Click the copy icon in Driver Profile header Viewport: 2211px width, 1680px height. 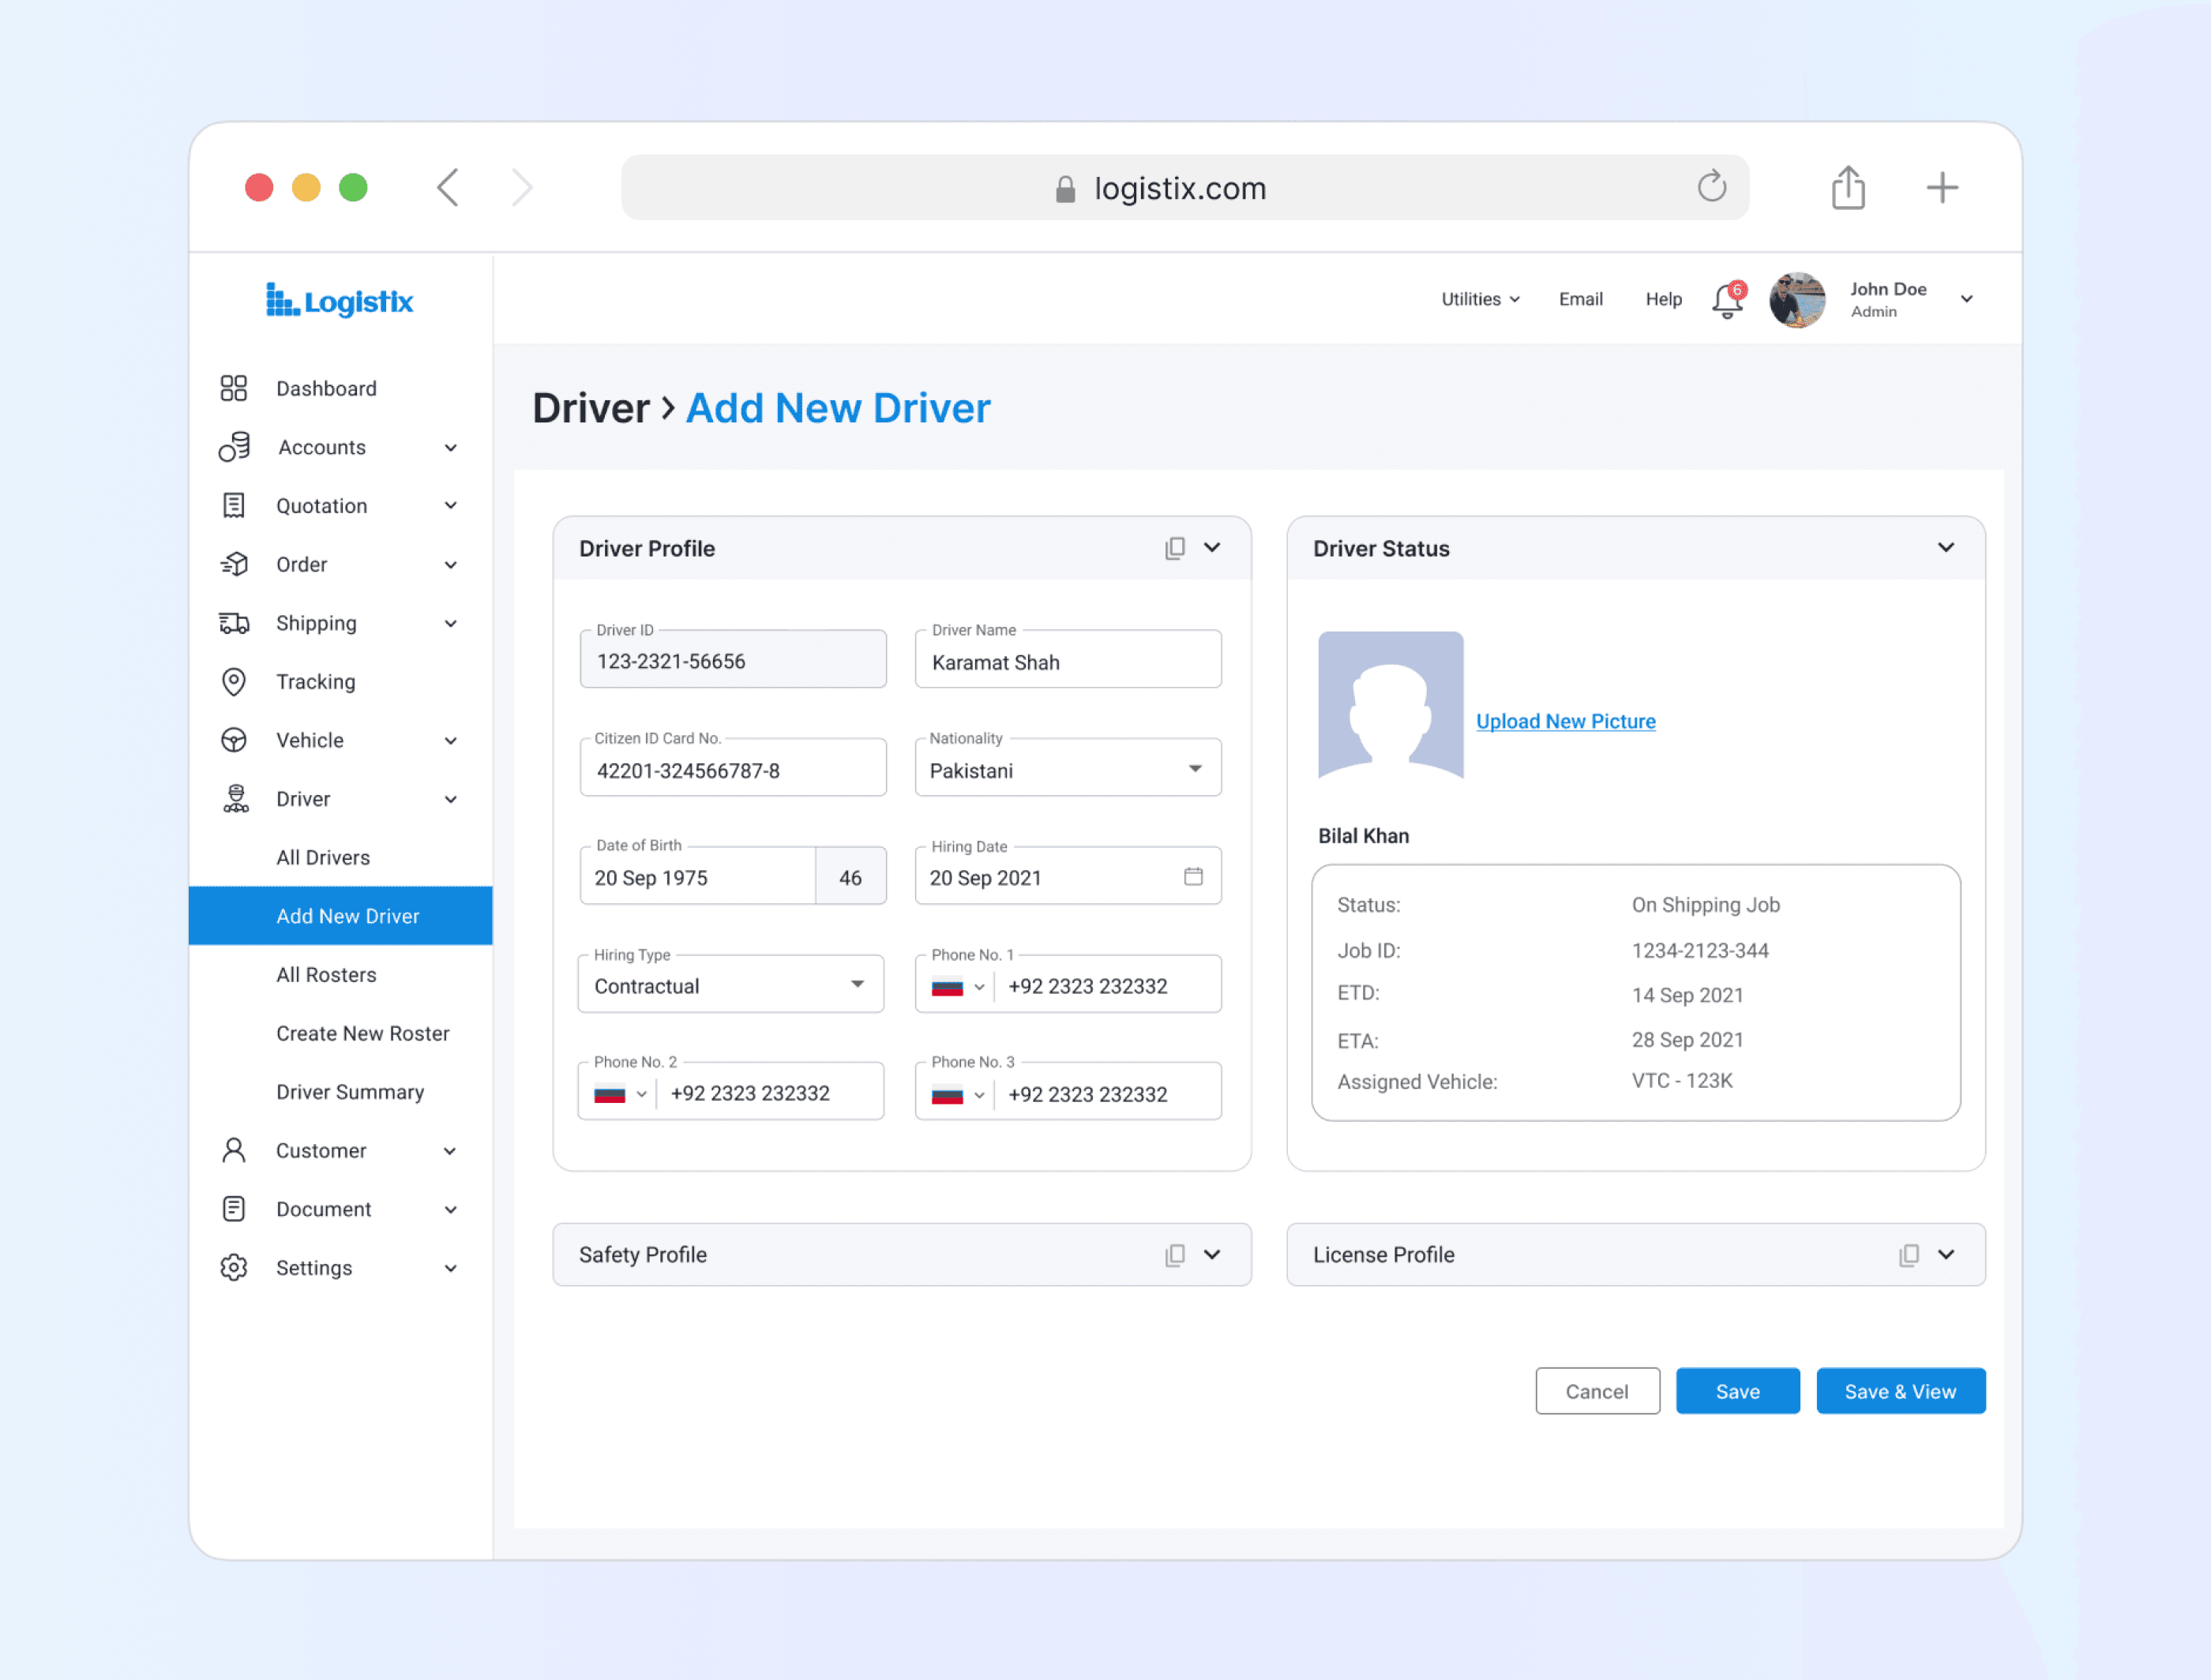point(1175,548)
